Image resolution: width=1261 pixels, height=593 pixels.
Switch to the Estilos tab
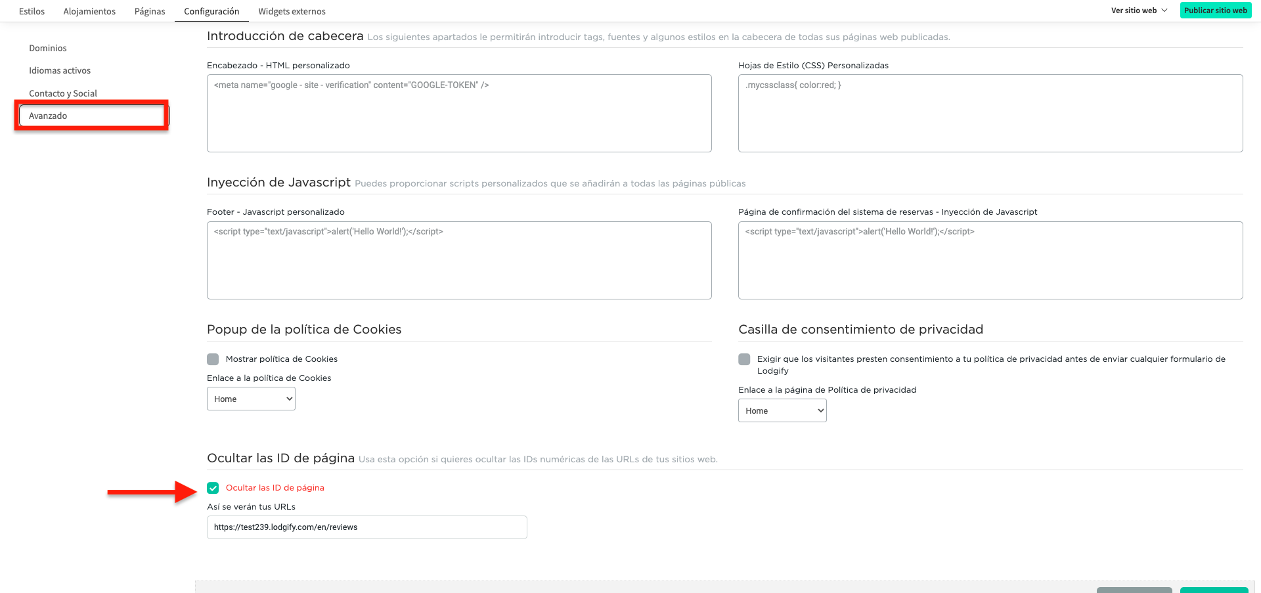click(x=31, y=11)
